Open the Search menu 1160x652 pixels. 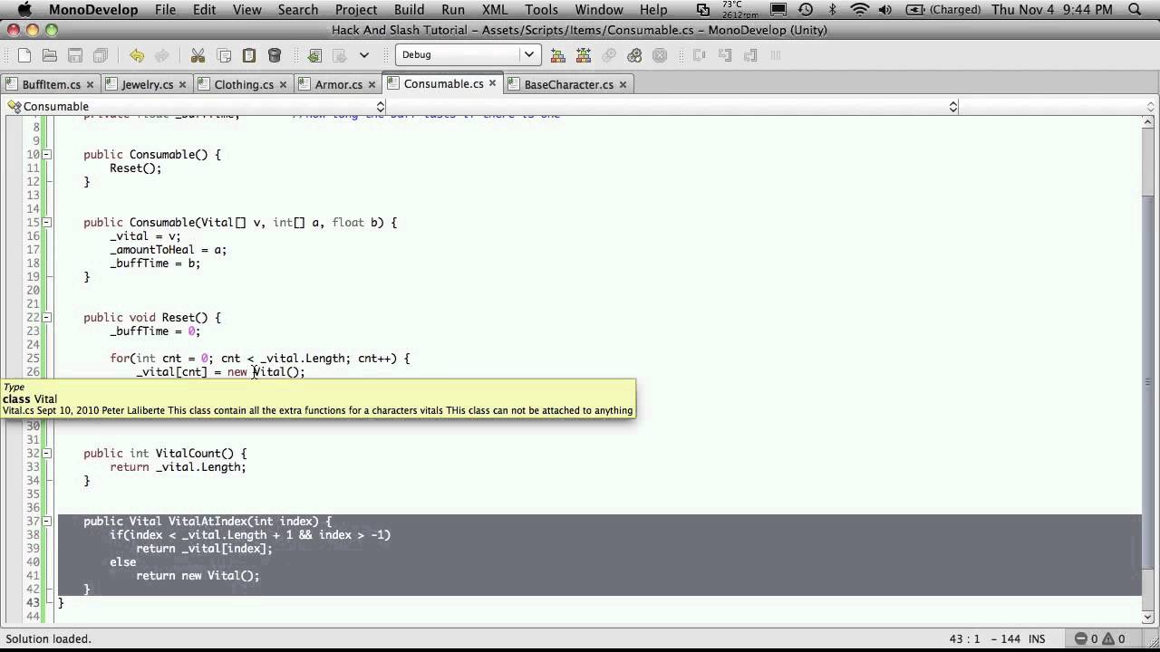[297, 10]
